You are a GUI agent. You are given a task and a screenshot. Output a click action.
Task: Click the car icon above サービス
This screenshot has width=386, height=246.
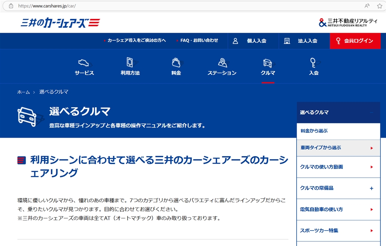[84, 63]
